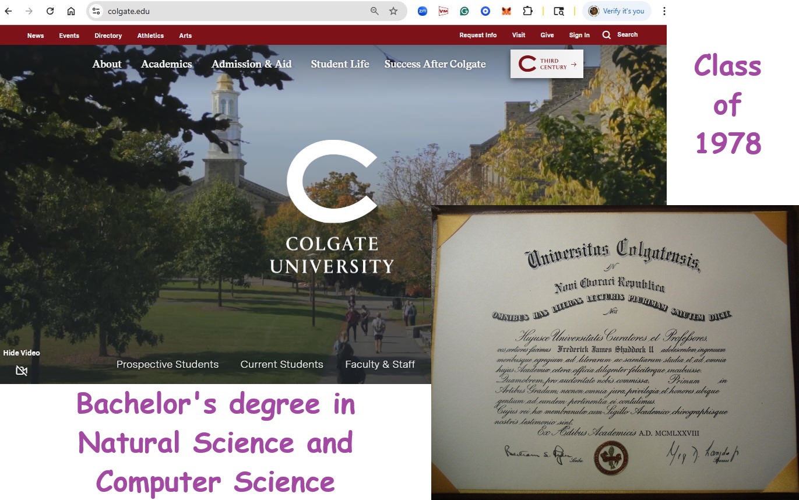Open the Prospective Students link

tap(167, 364)
